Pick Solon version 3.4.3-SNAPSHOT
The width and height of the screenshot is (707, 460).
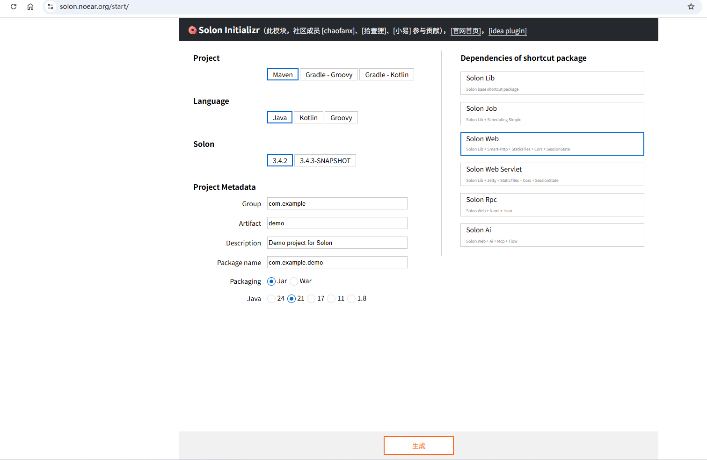point(325,161)
